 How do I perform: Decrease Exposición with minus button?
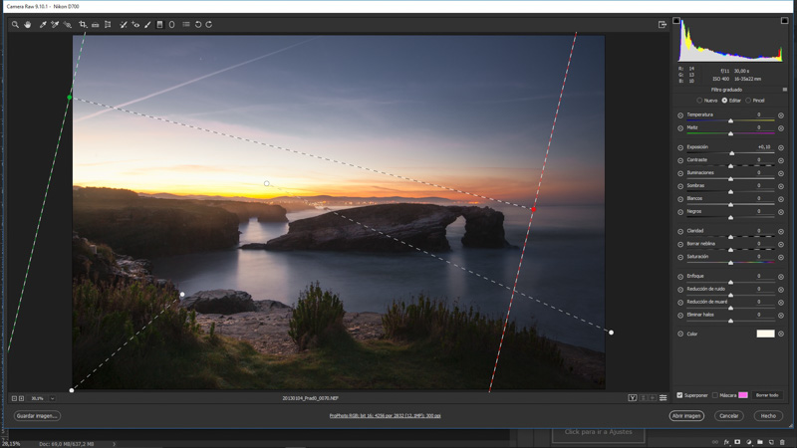[x=680, y=147]
